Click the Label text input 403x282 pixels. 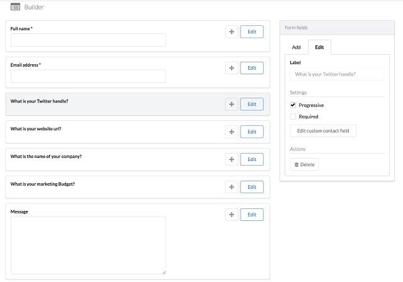(x=337, y=74)
